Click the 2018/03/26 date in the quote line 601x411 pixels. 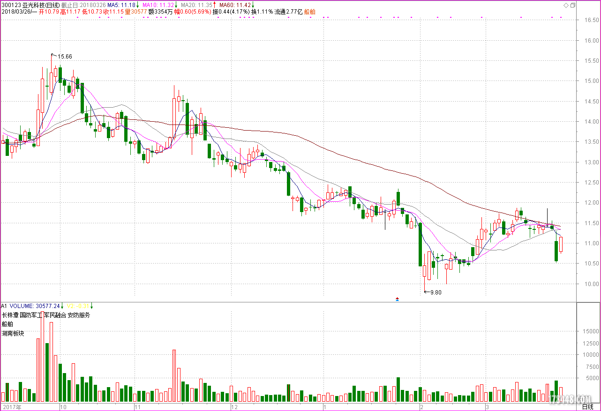(x=15, y=12)
